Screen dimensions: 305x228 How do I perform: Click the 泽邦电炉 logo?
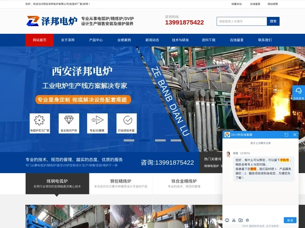52,21
